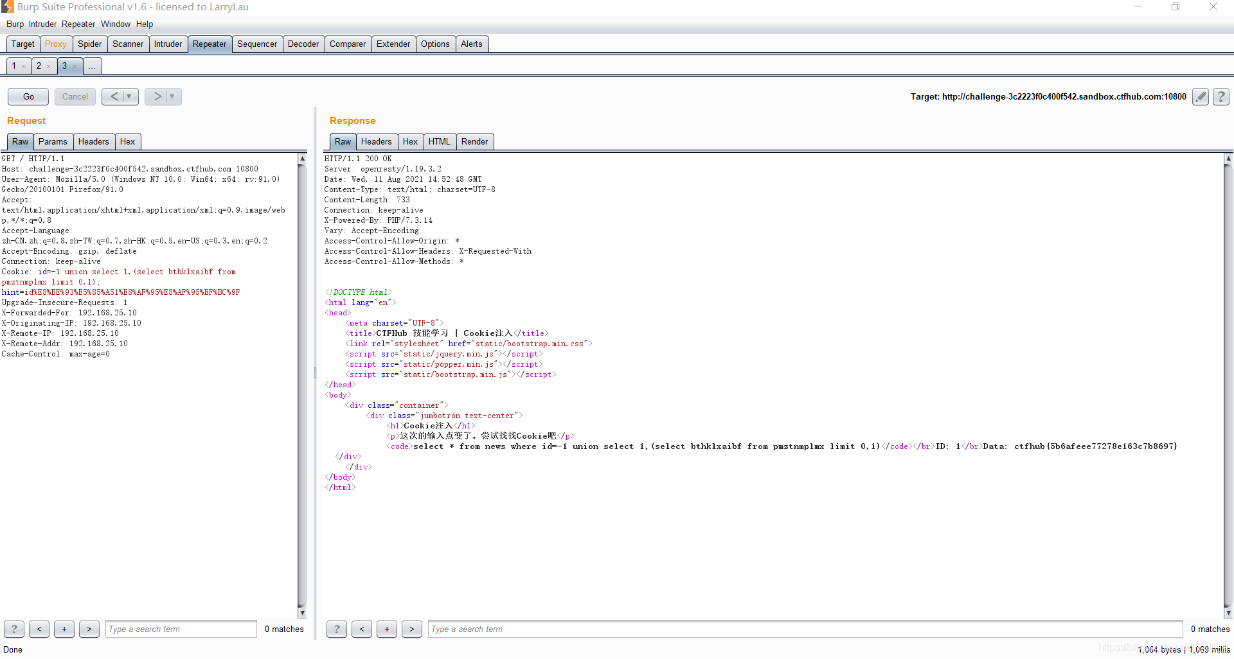The height and width of the screenshot is (659, 1234).
Task: Switch to the Proxy tab
Action: coord(56,44)
